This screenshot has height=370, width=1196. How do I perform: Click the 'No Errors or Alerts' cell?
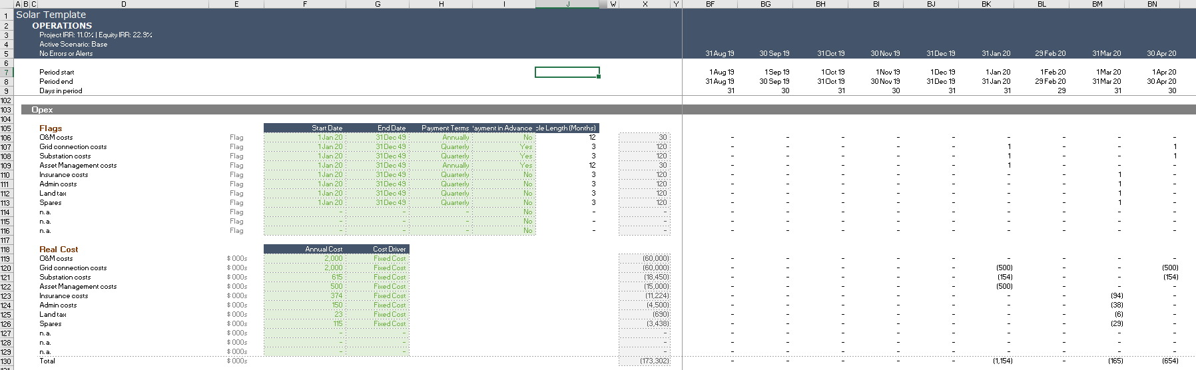point(66,53)
